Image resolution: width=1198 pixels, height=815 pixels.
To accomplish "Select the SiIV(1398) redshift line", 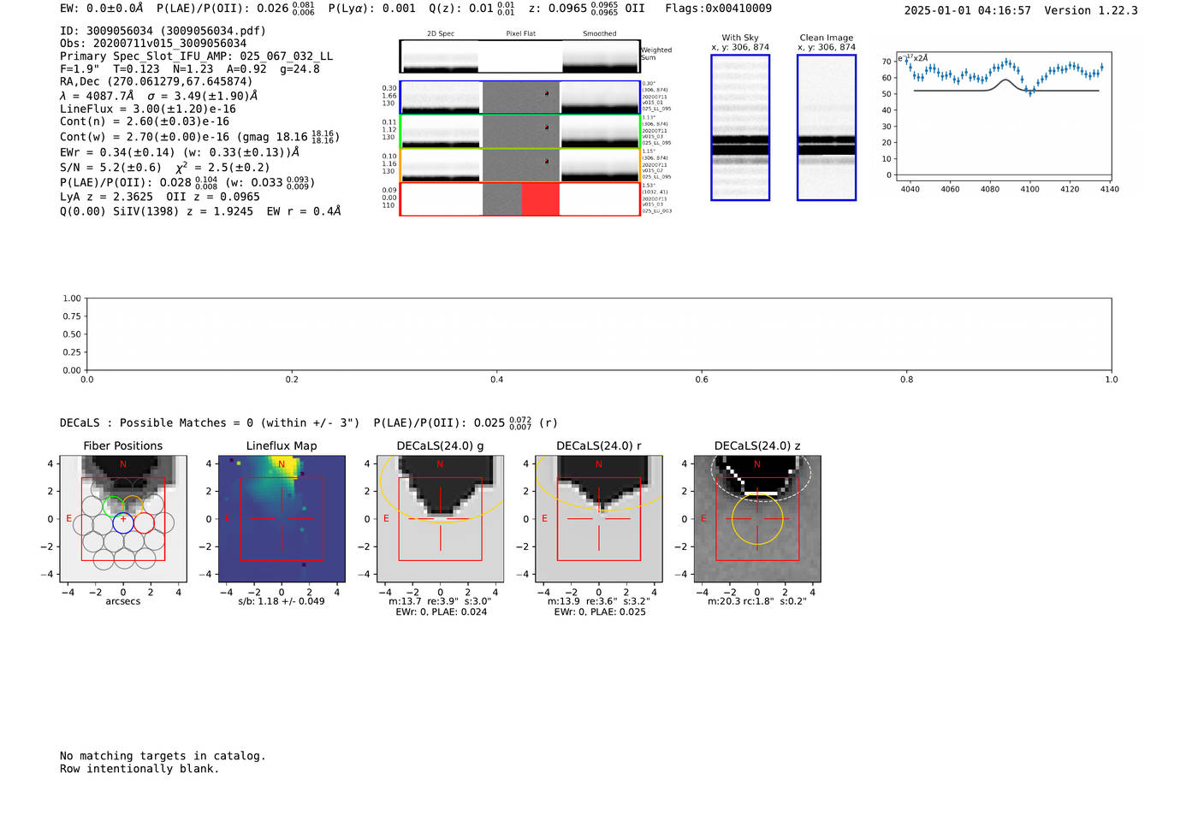I will coord(200,211).
